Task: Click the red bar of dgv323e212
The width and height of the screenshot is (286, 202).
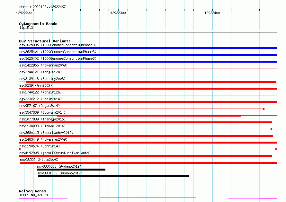Action: tap(148, 102)
